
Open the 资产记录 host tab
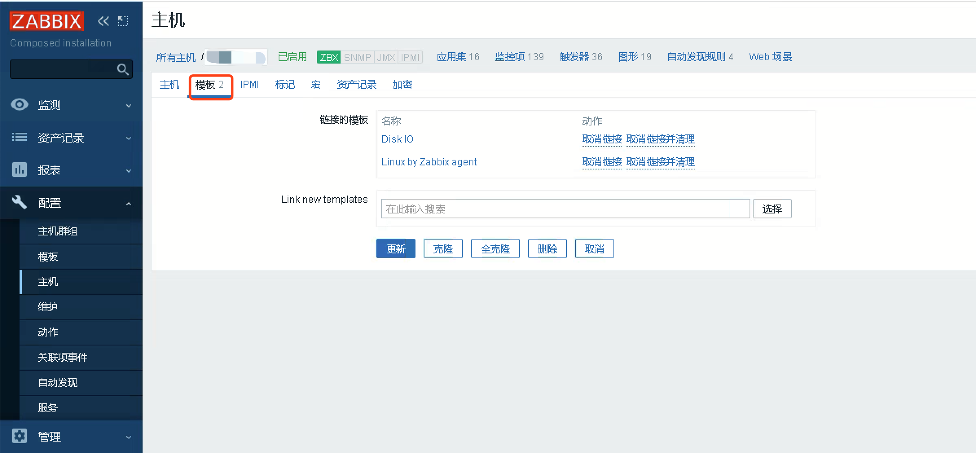coord(356,84)
